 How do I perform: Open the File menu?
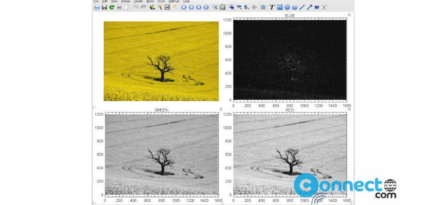(96, 1)
